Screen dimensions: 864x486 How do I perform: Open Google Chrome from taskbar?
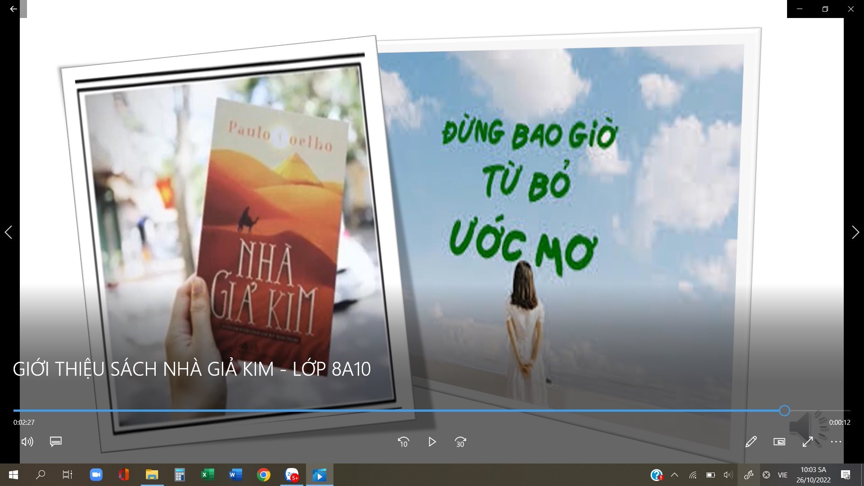pos(264,475)
